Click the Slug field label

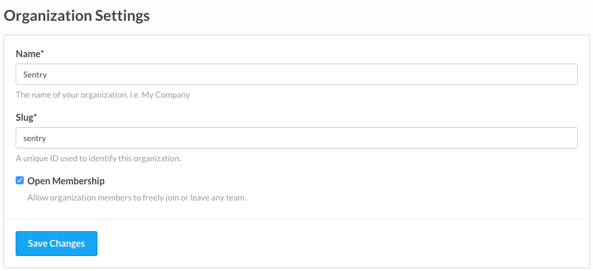tap(26, 117)
